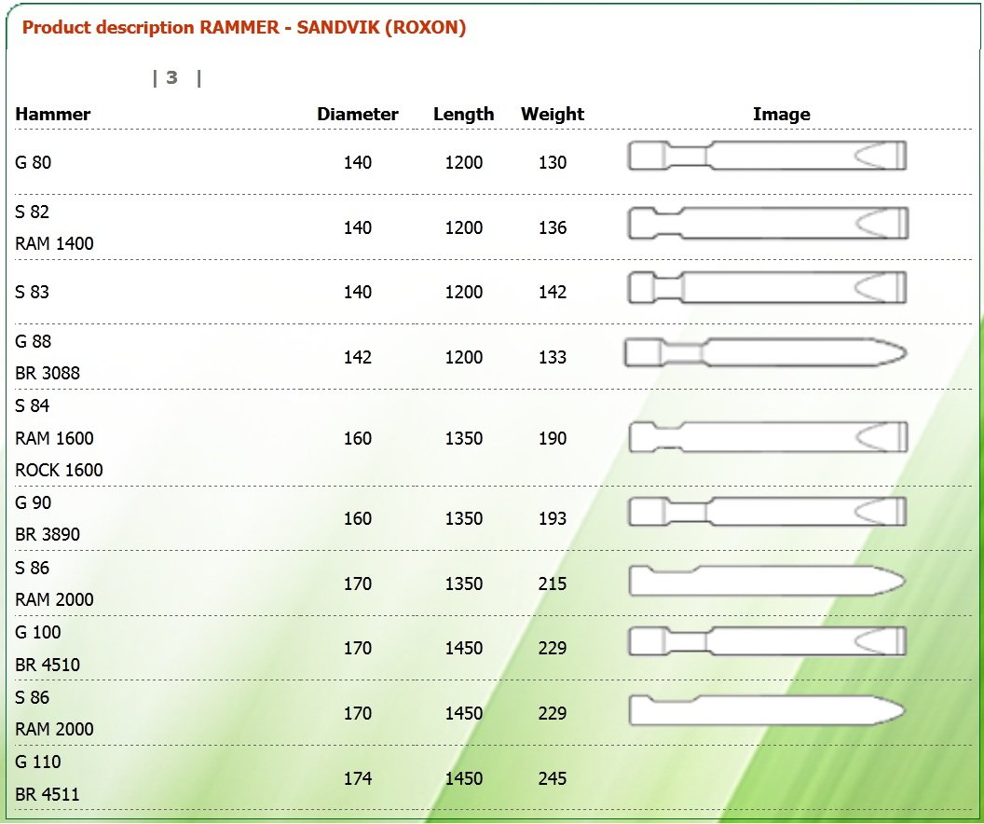Select diameter 140 in the S 83 row

[x=358, y=293]
